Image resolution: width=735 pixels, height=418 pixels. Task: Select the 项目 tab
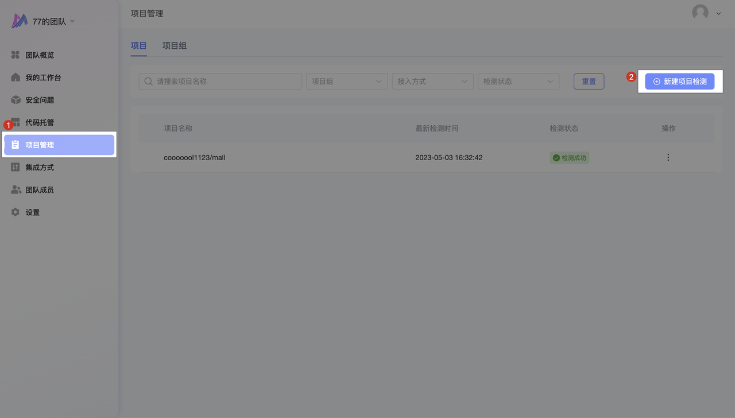point(138,45)
